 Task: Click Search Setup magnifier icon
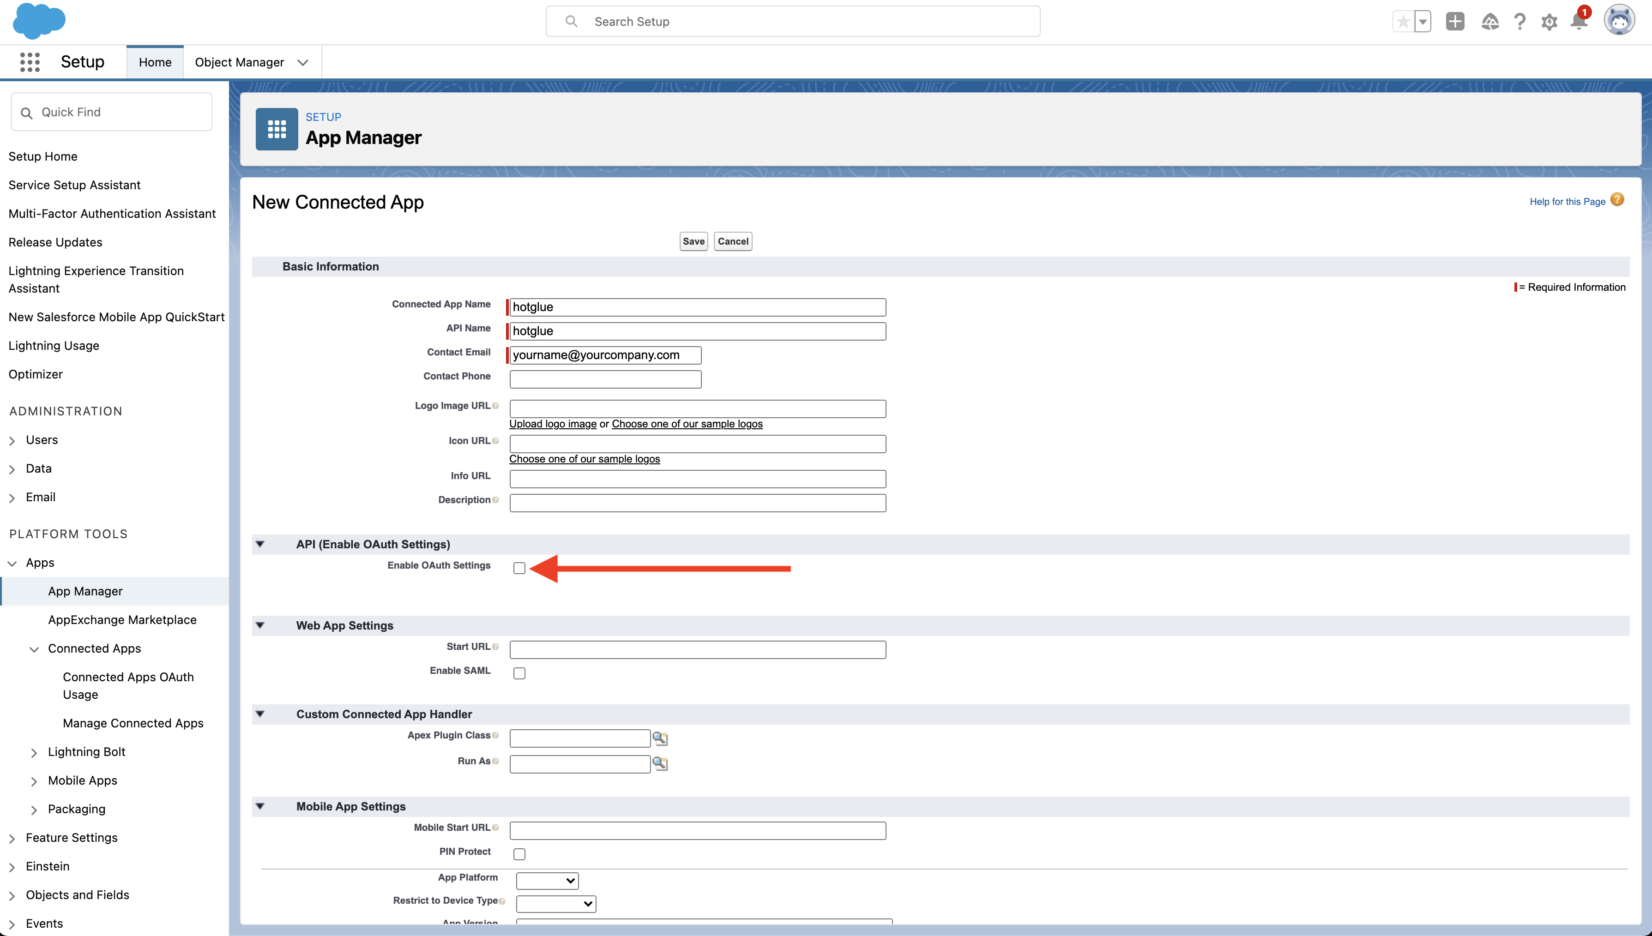[571, 21]
